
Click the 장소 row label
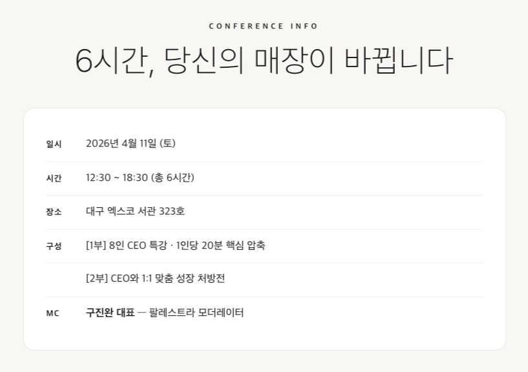point(54,212)
